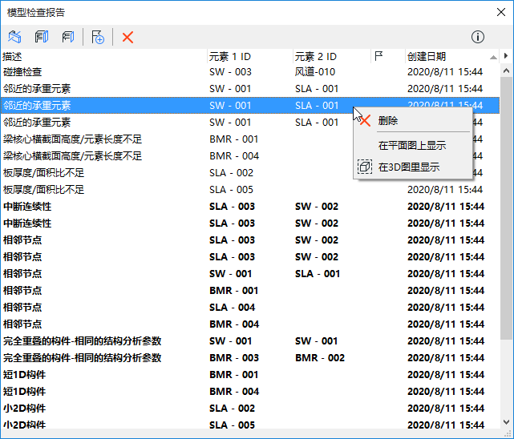The image size is (514, 439).
Task: Select 相邻节点 row with SLA - 004
Action: click(x=250, y=307)
